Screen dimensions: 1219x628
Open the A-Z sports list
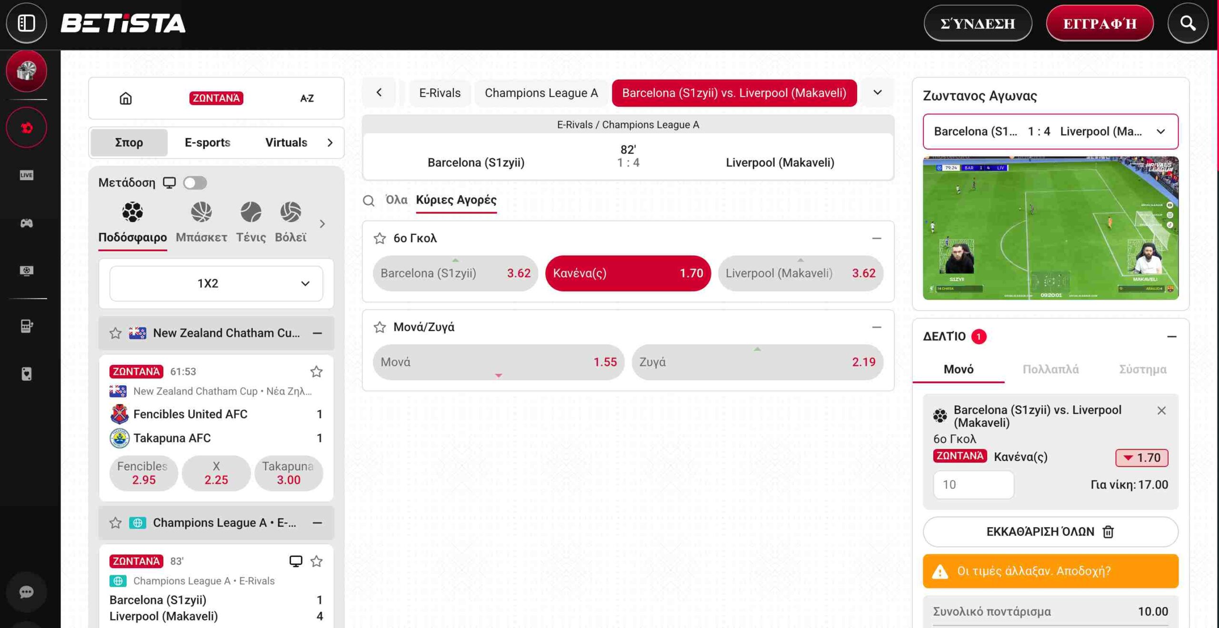[307, 98]
